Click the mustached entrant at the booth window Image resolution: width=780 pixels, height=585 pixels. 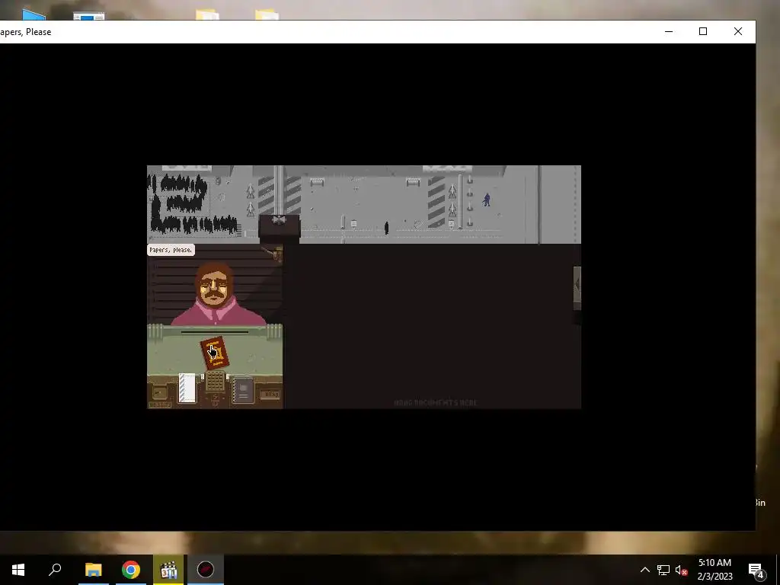click(216, 294)
